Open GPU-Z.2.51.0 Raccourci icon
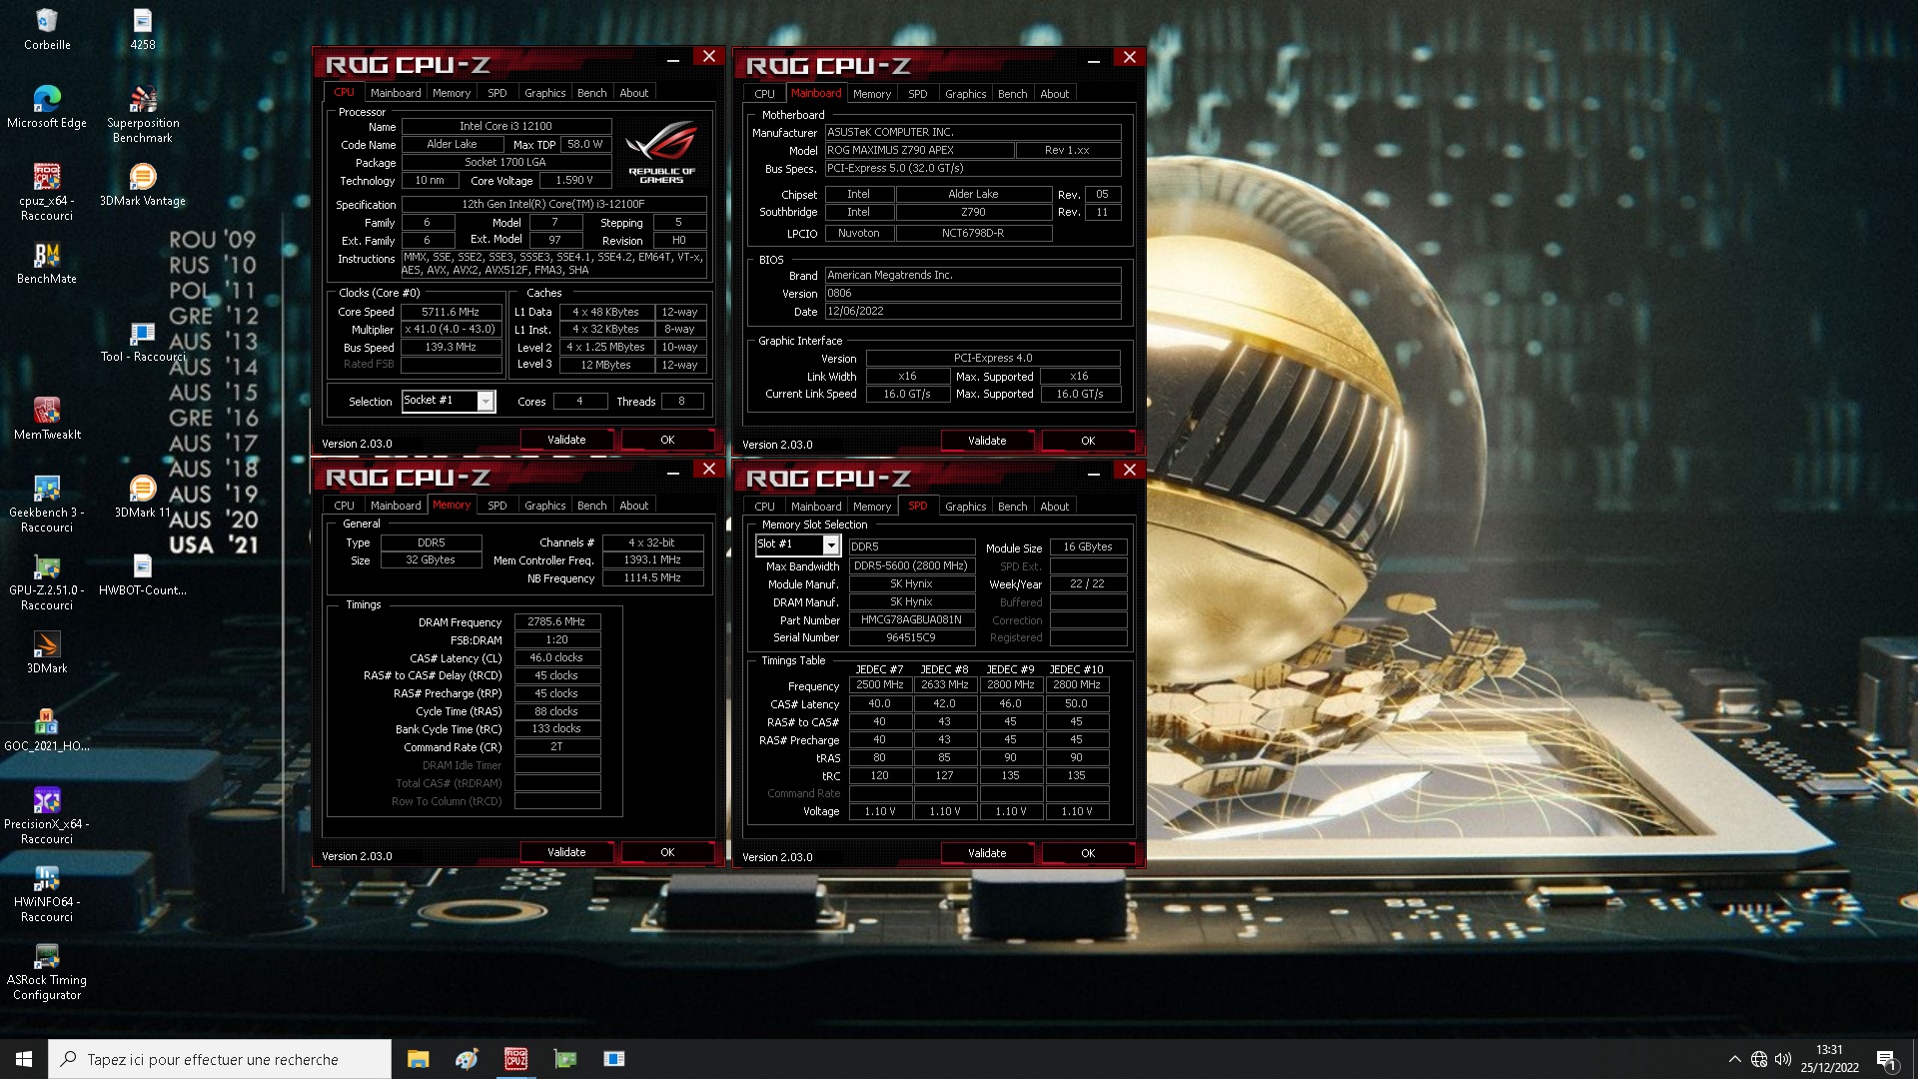 point(47,581)
